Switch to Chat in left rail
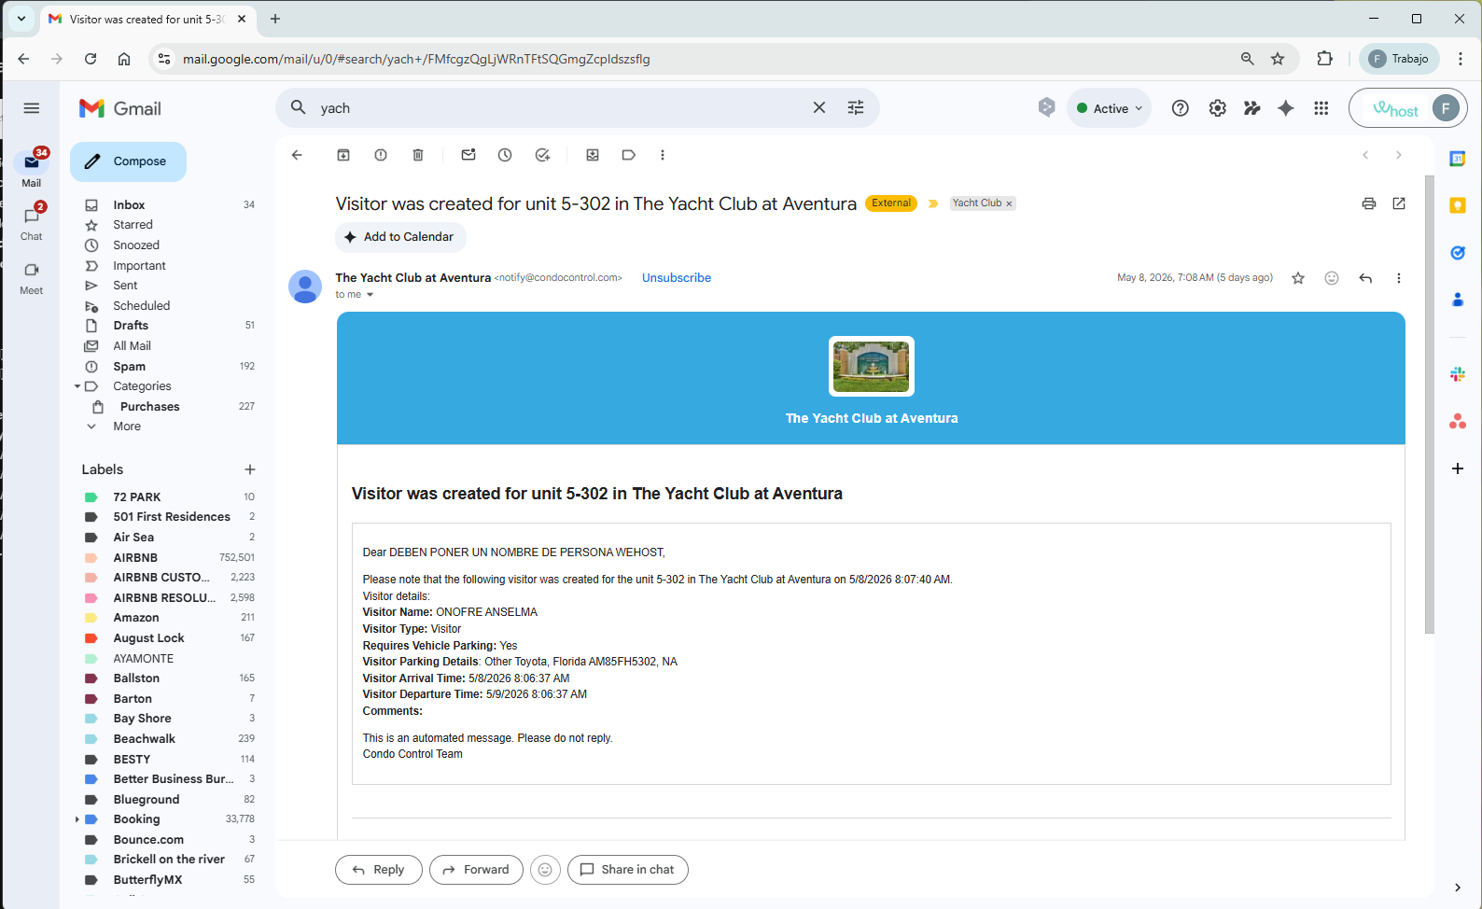 [32, 223]
